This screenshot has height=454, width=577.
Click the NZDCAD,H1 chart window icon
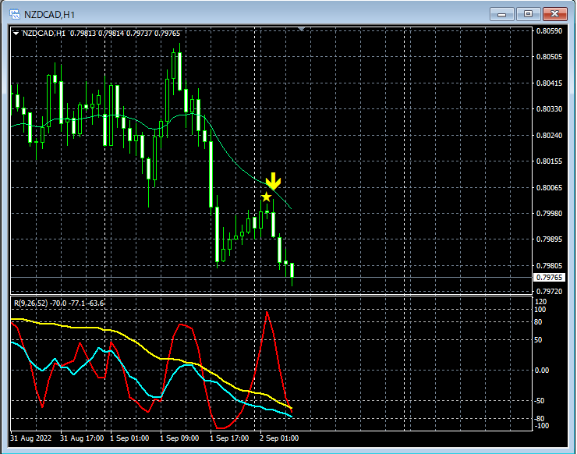pyautogui.click(x=15, y=14)
